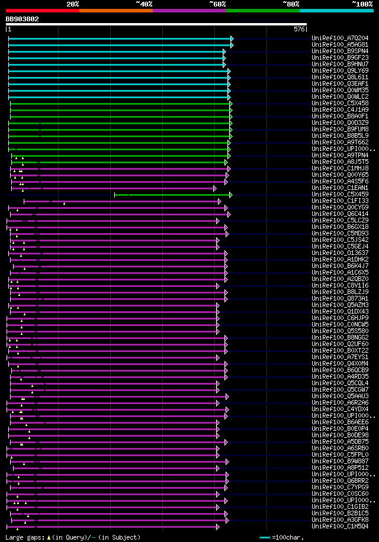Open hit UniRef100_Q9LY69

click(340, 70)
